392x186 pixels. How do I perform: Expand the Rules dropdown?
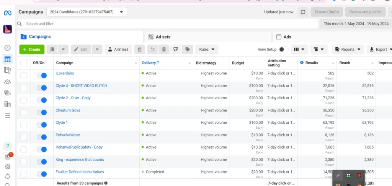207,49
